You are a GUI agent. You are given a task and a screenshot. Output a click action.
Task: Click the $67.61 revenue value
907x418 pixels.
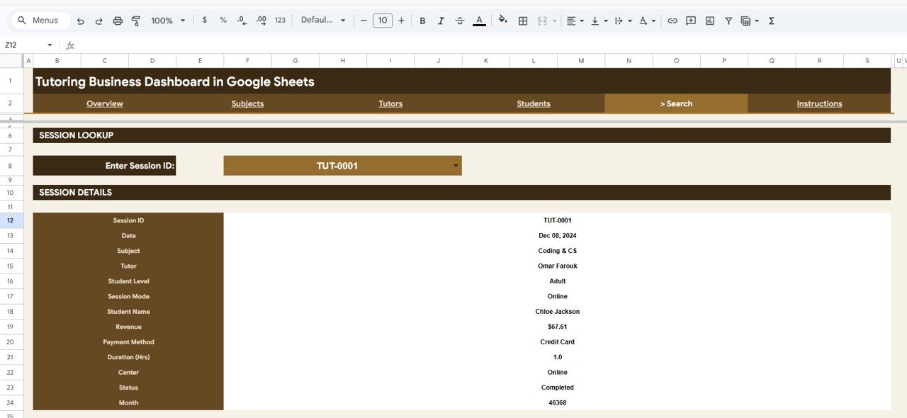coord(557,327)
